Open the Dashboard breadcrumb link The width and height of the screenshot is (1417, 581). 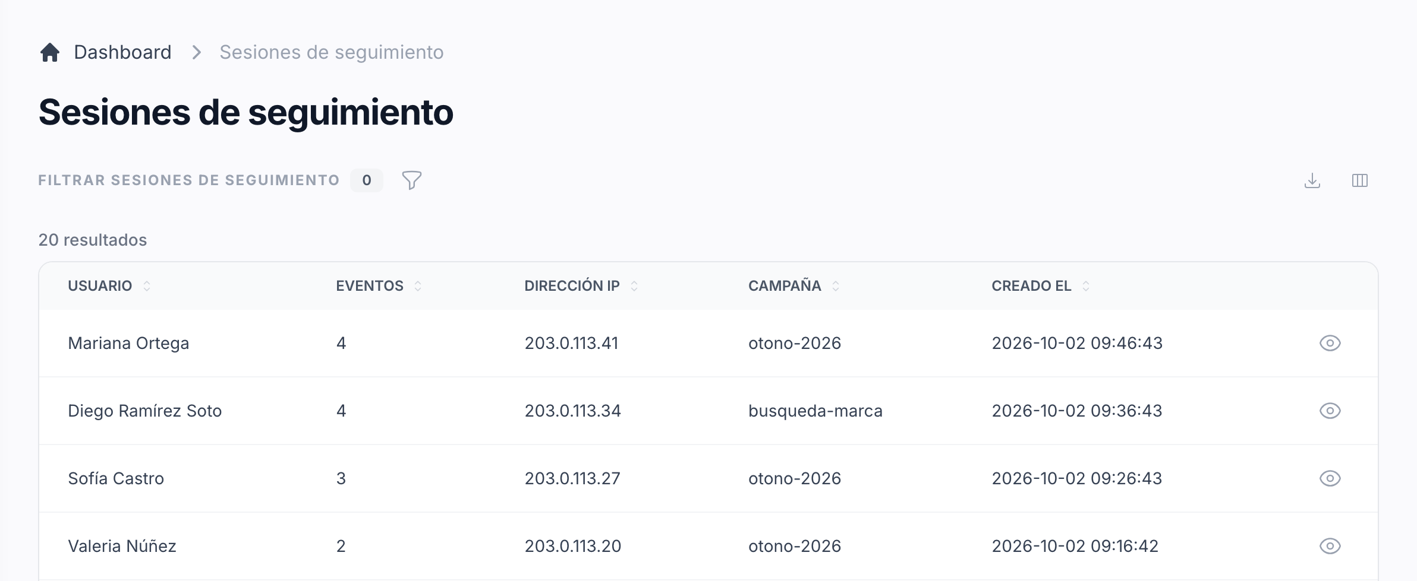point(122,52)
